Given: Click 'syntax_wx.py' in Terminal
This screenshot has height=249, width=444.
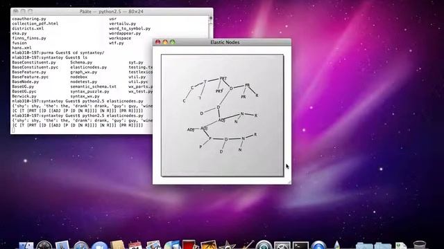Looking at the screenshot, I should click(x=85, y=96).
